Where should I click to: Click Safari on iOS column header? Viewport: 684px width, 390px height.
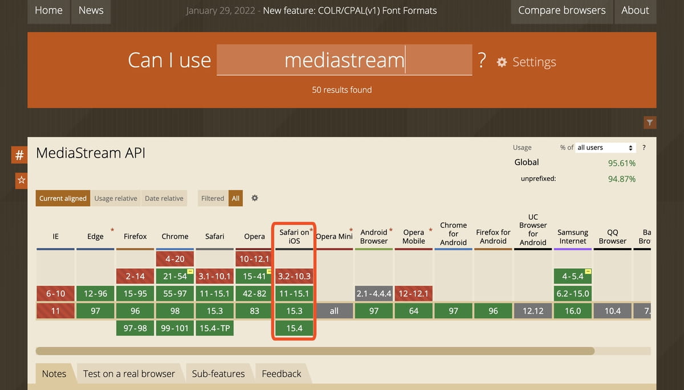(294, 236)
